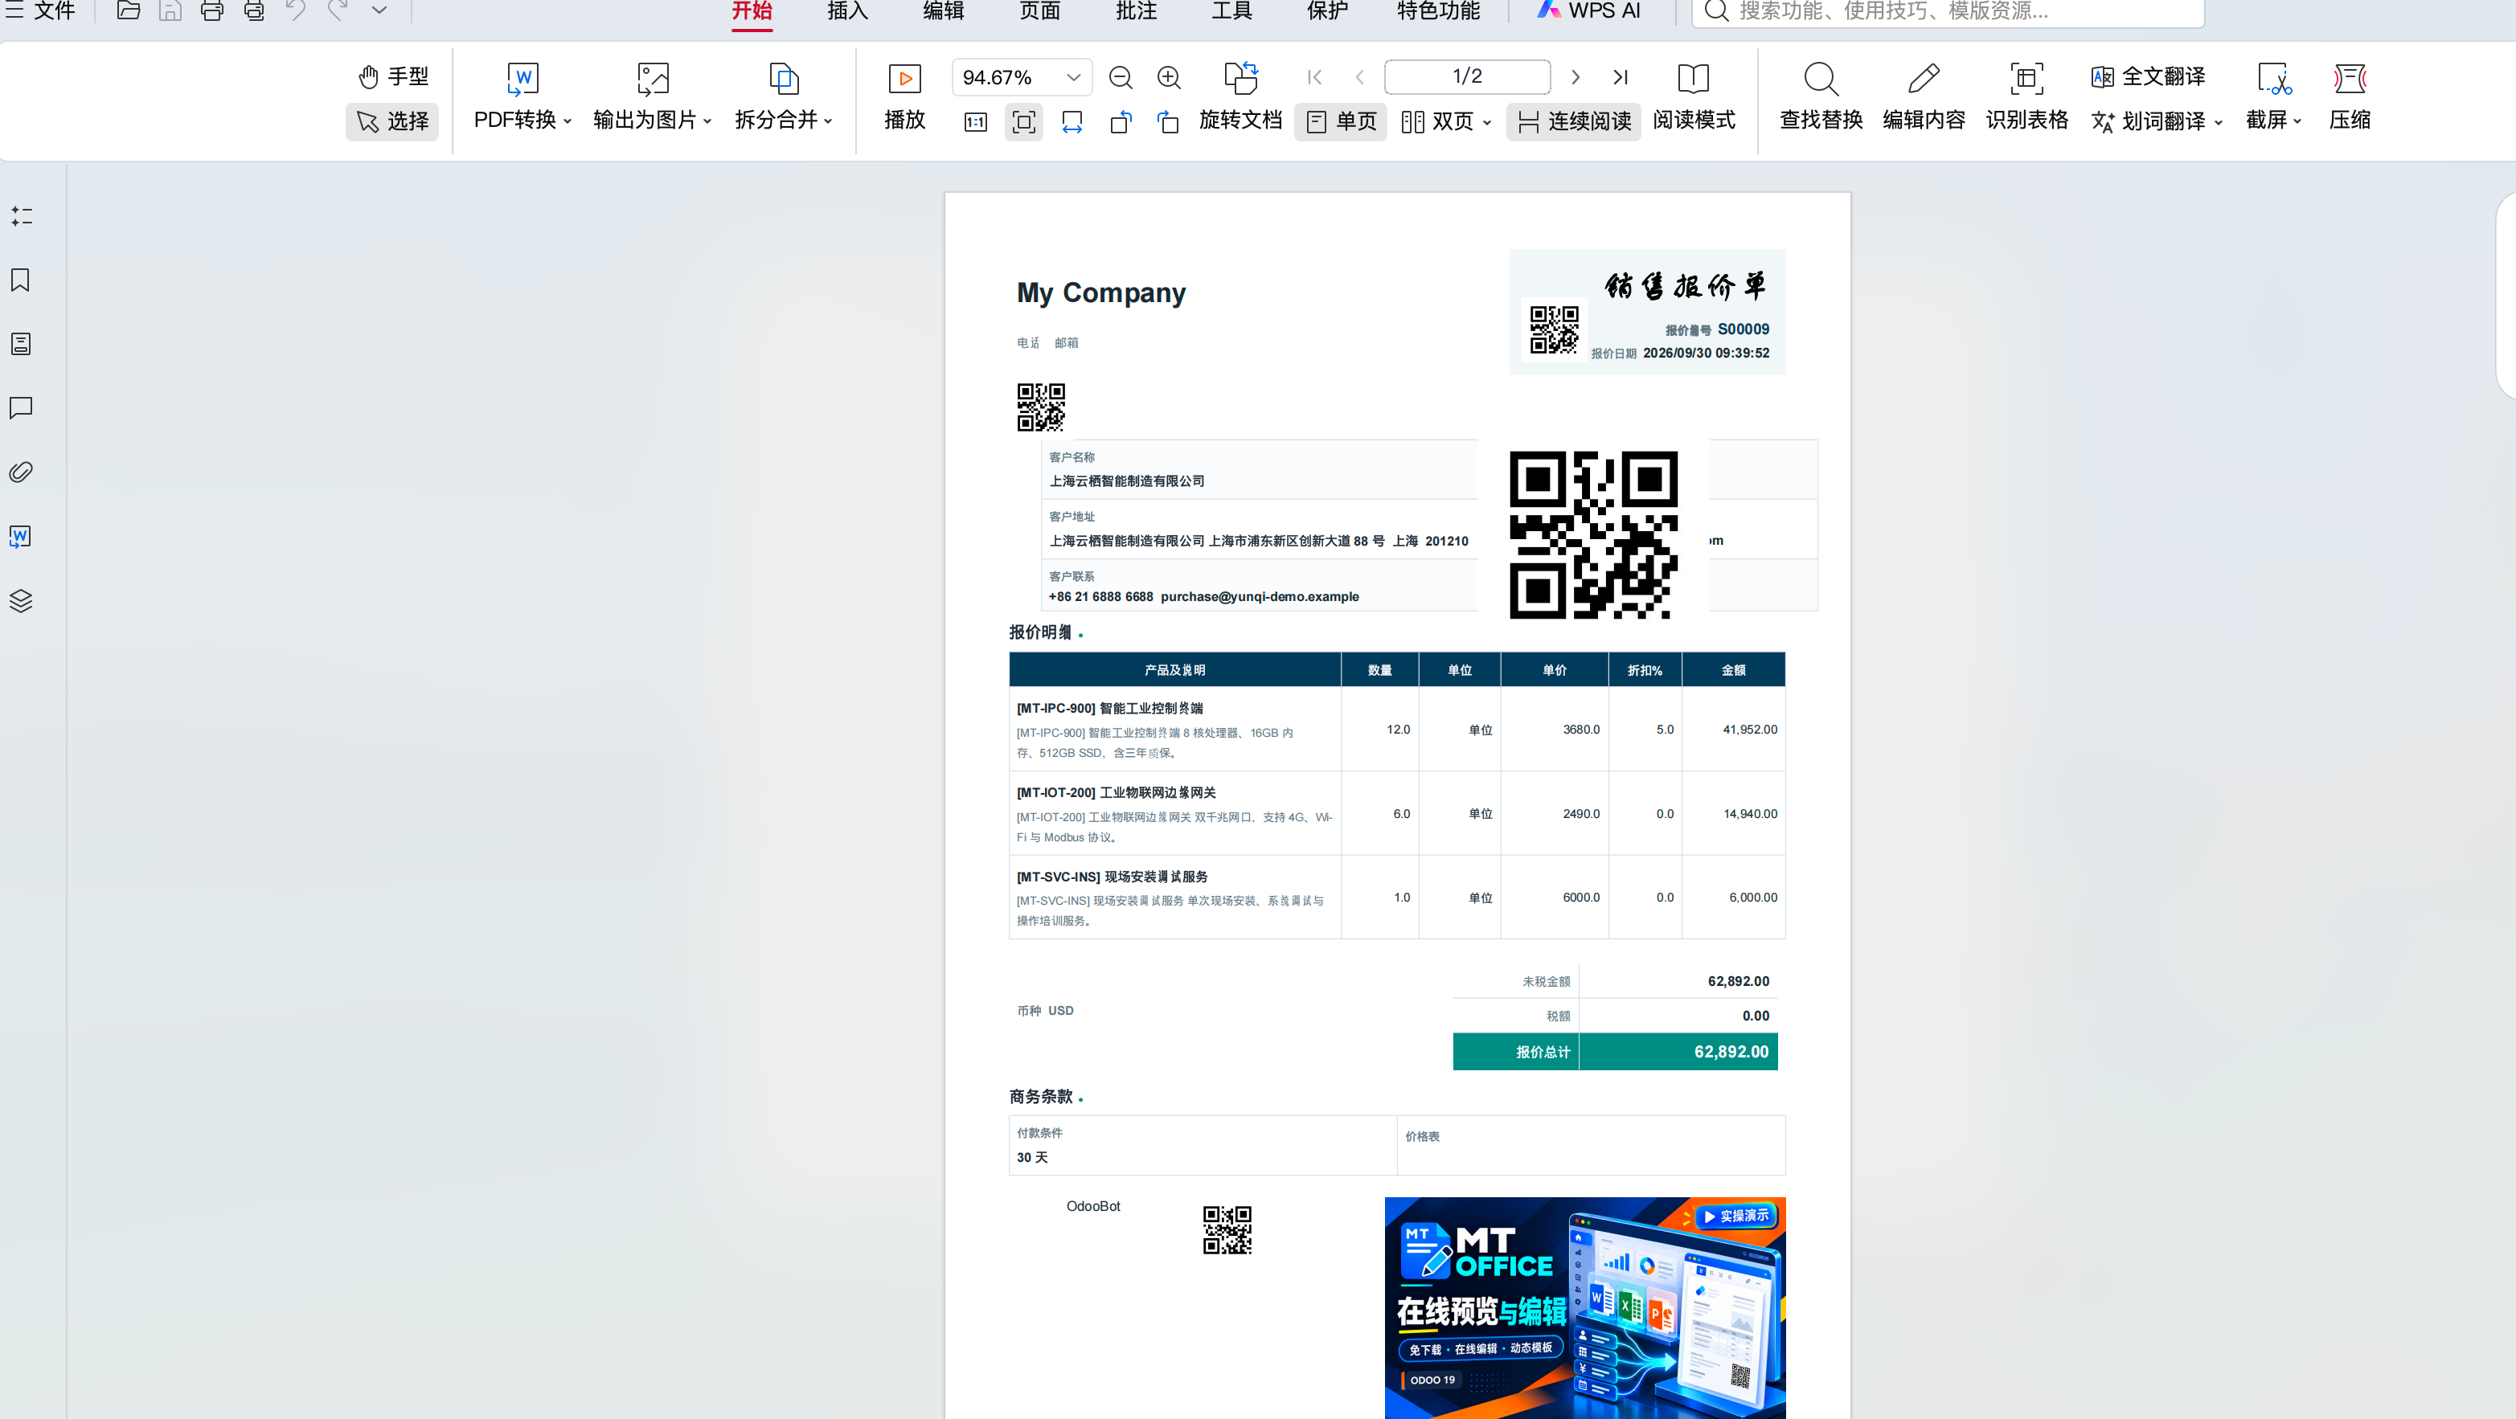Viewport: 2516px width, 1419px height.
Task: Jump to the last page
Action: pyautogui.click(x=1621, y=77)
